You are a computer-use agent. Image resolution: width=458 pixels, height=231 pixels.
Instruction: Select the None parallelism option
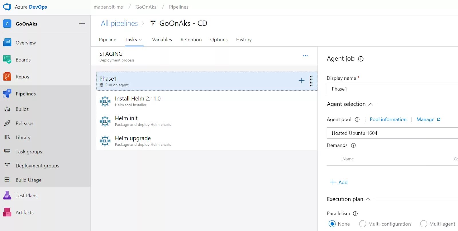pyautogui.click(x=332, y=224)
